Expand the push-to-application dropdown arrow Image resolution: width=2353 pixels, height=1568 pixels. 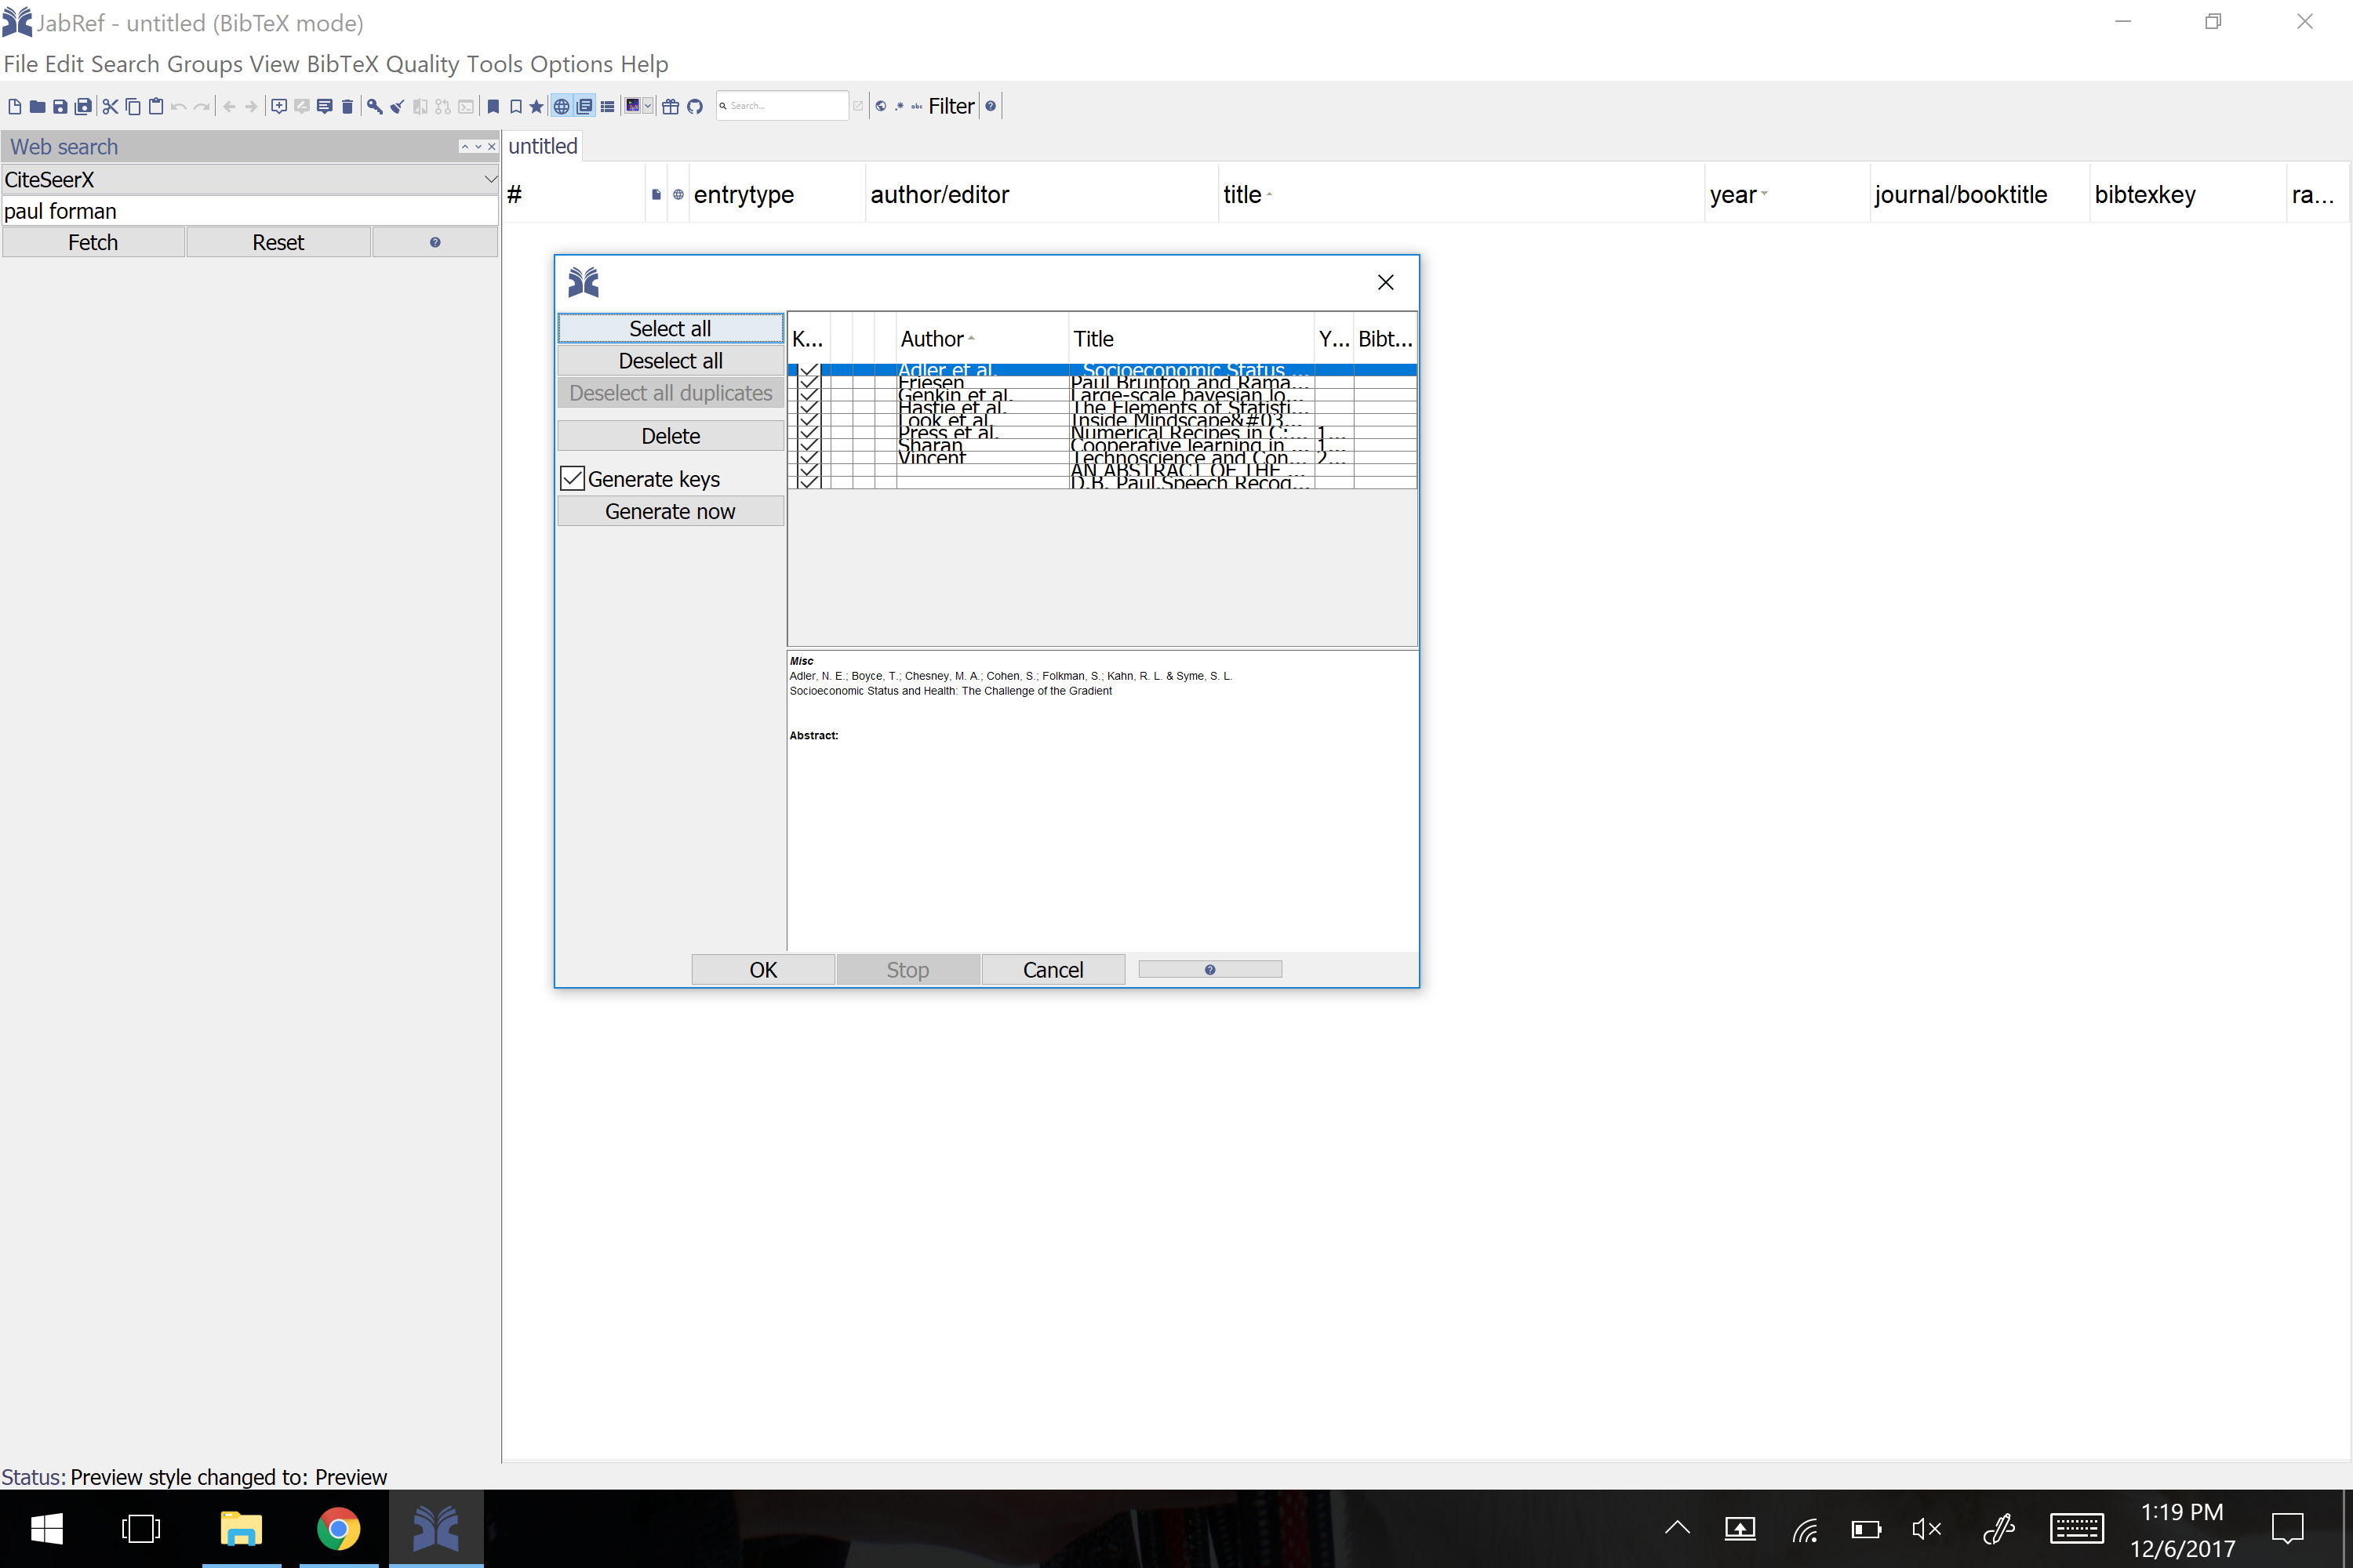click(x=649, y=106)
